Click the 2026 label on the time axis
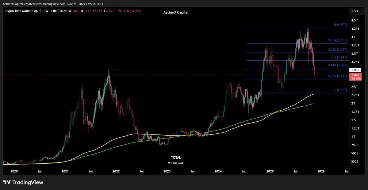Screen dimensions: 368x190 coord(321,172)
